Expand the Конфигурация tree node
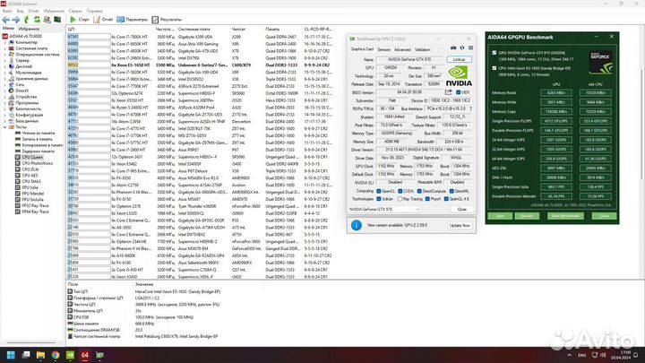The height and width of the screenshot is (363, 645). pos(5,115)
